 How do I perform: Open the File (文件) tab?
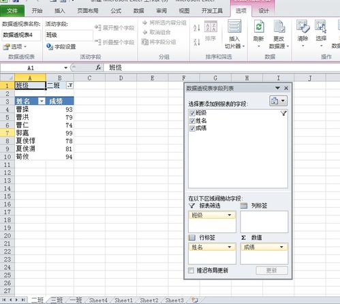[12, 11]
